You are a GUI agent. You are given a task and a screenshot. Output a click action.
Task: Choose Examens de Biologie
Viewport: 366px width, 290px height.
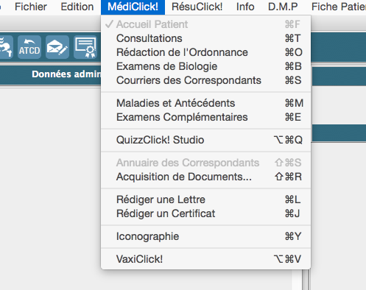(x=205, y=66)
